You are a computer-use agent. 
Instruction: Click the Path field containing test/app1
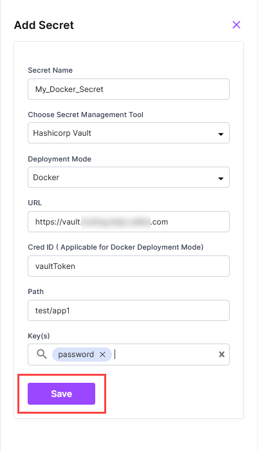point(129,310)
